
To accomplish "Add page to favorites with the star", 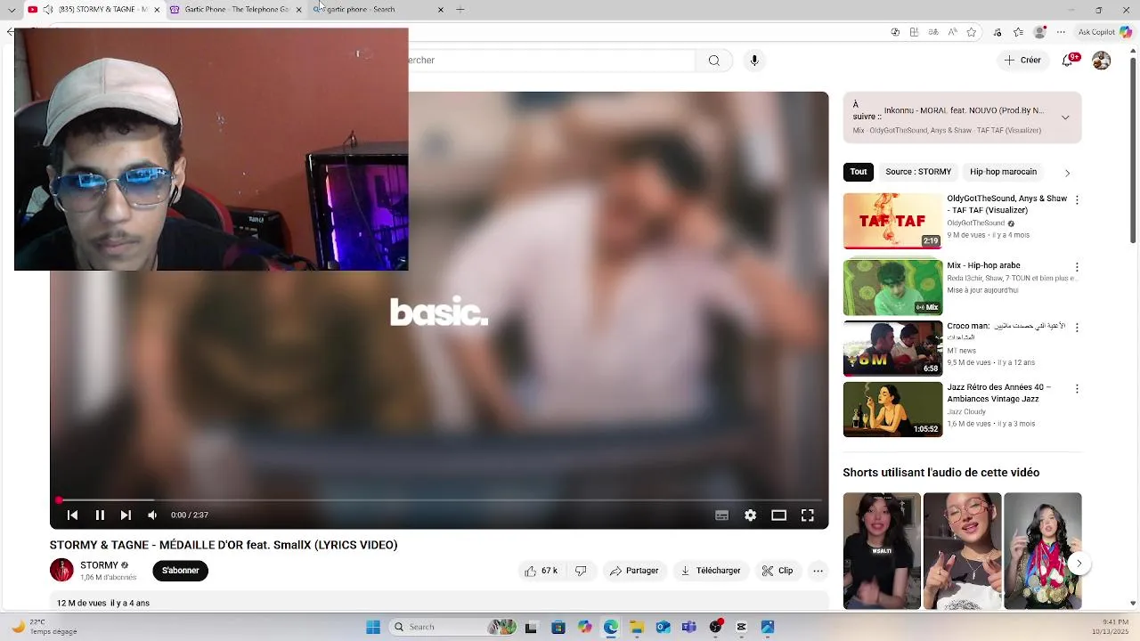I will pyautogui.click(x=972, y=32).
